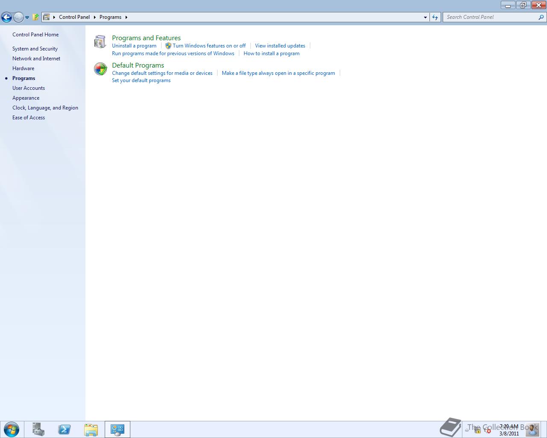547x438 pixels.
Task: Click the Forward navigation arrow
Action: [x=18, y=17]
